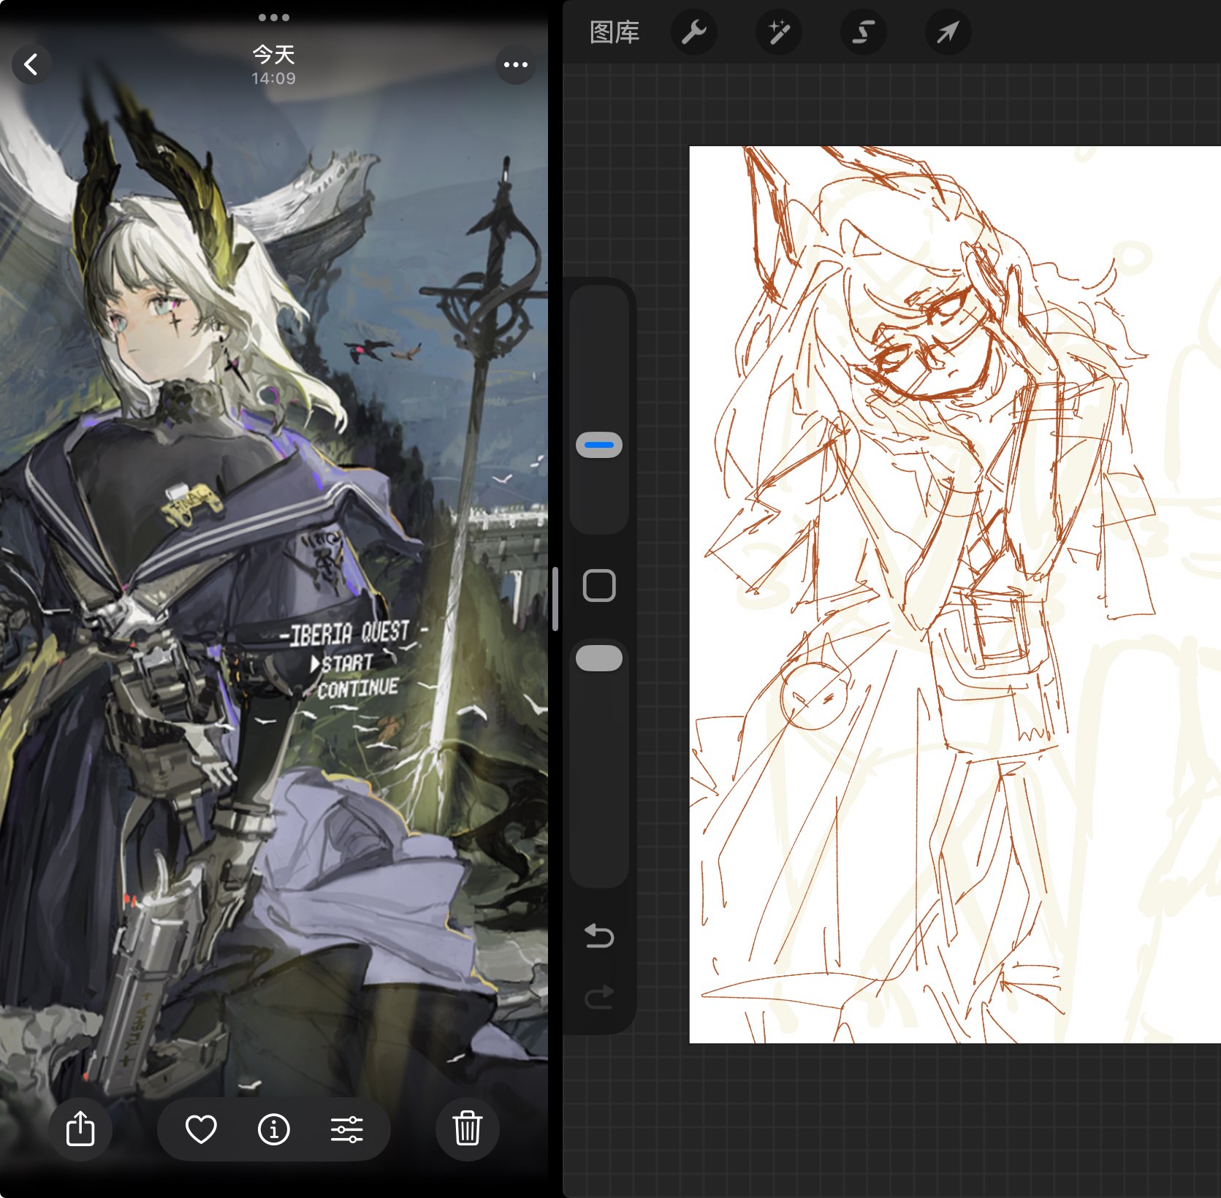Redo the stroke in Procreate
Screen dimensions: 1221x1198
click(599, 997)
